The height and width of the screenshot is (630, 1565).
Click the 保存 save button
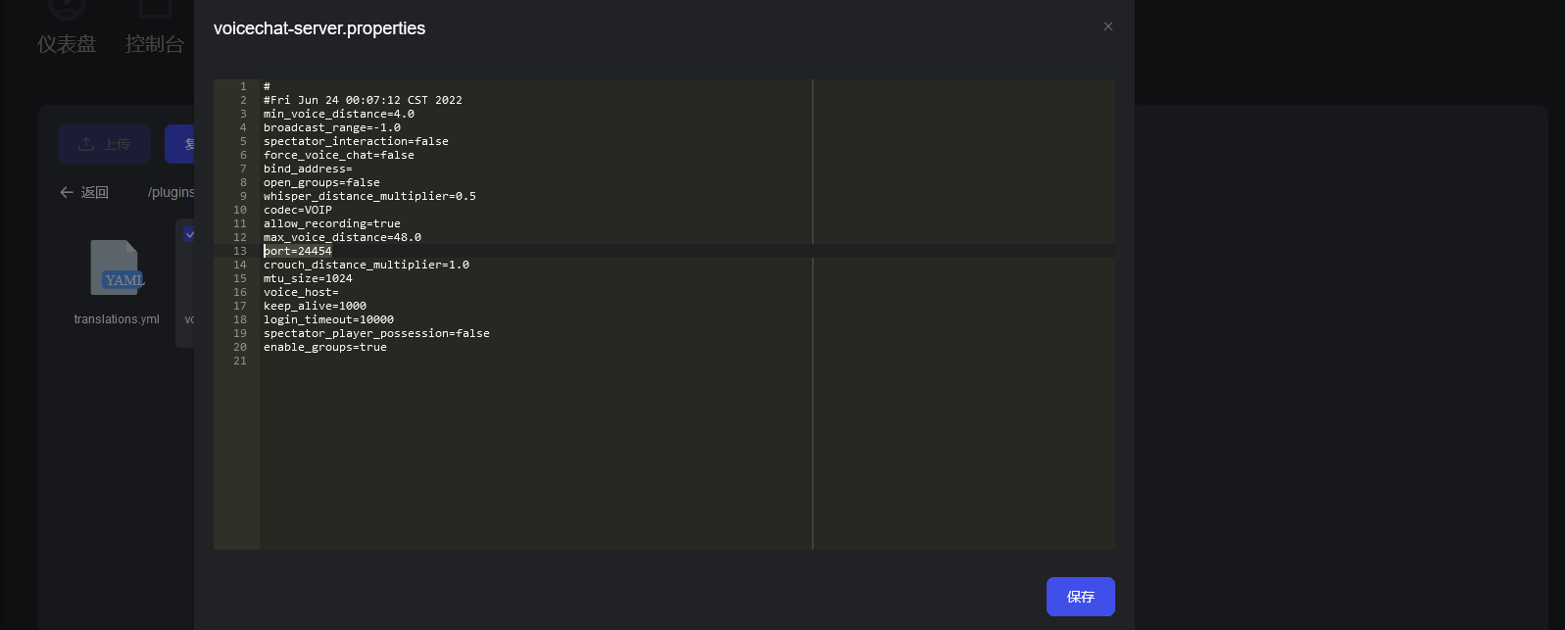click(x=1080, y=597)
